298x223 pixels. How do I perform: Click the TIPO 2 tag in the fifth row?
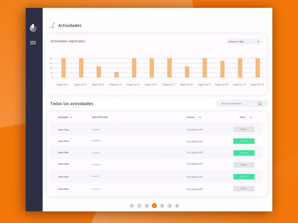tap(244, 177)
